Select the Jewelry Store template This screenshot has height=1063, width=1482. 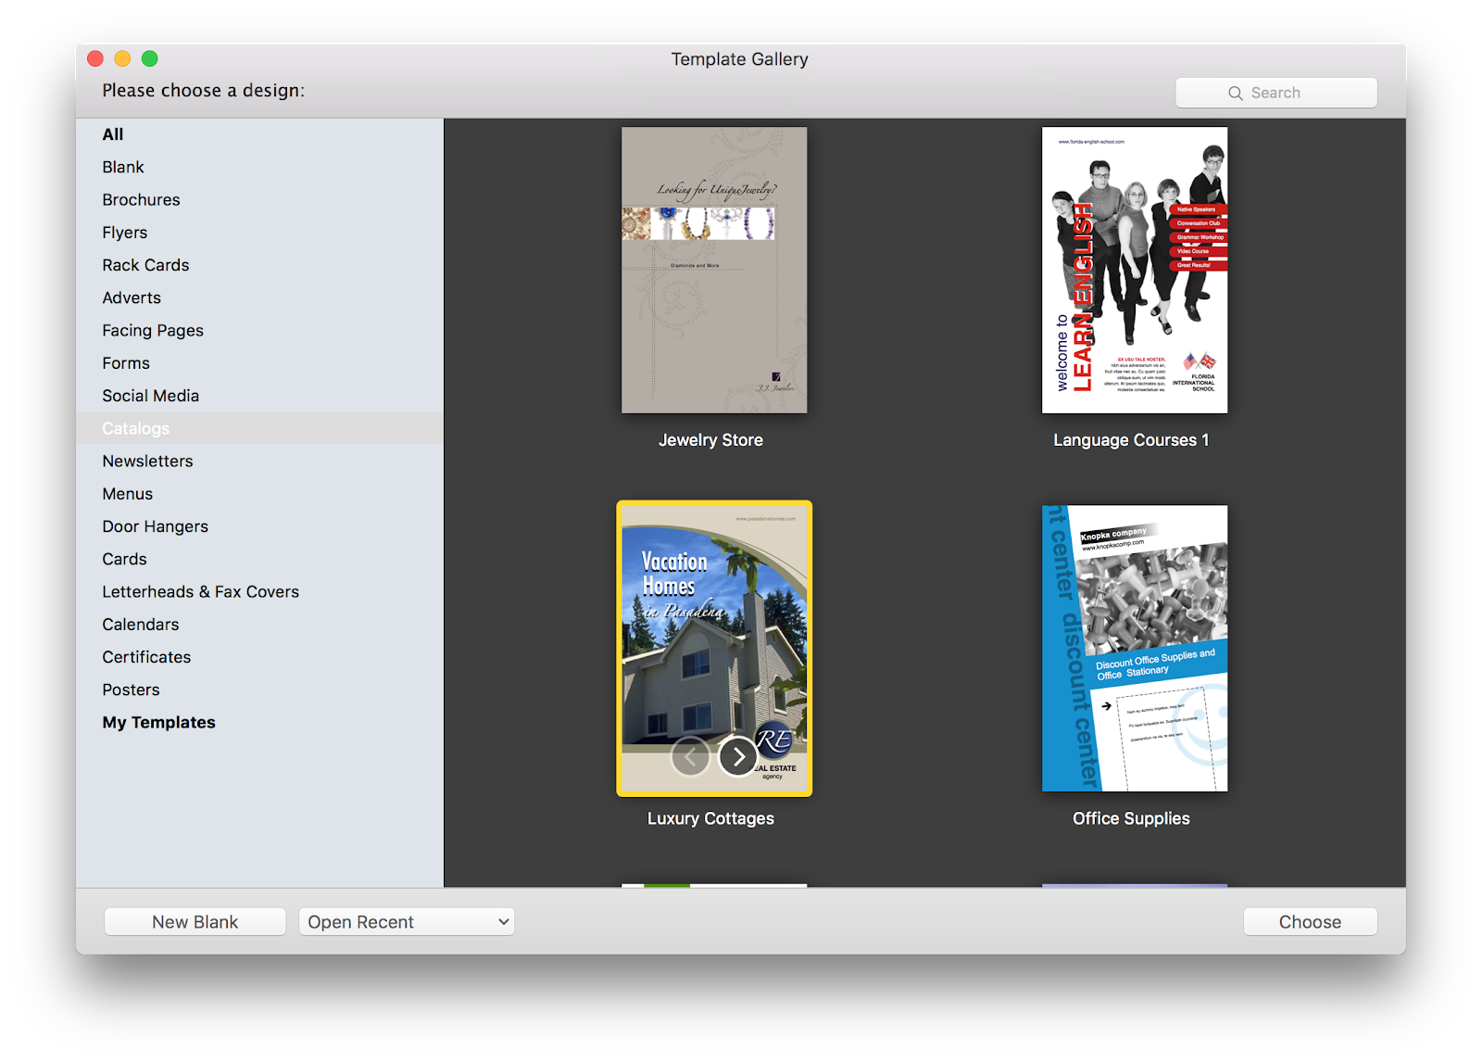point(713,270)
